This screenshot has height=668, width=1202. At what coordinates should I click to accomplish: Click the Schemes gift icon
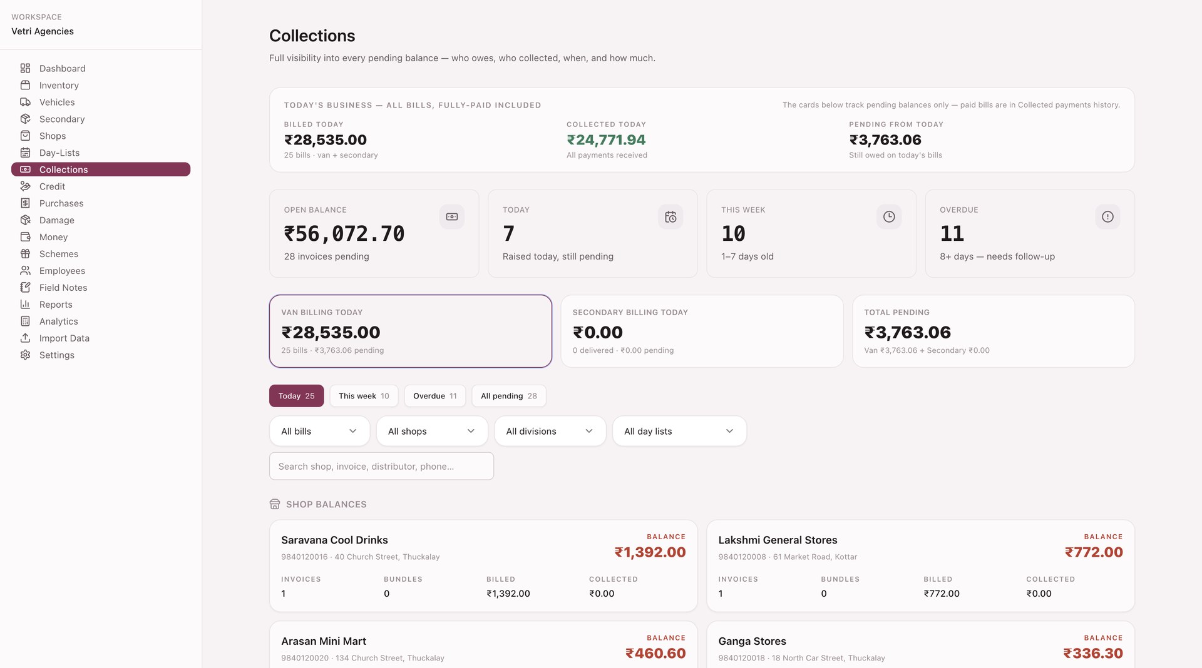tap(25, 254)
